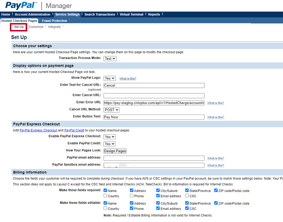Click the Design Pages button

[115, 151]
